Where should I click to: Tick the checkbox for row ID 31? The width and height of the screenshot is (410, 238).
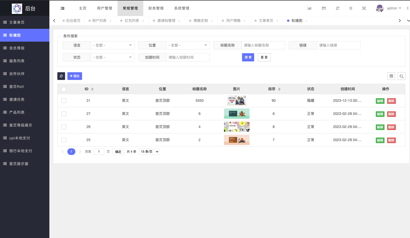click(64, 101)
